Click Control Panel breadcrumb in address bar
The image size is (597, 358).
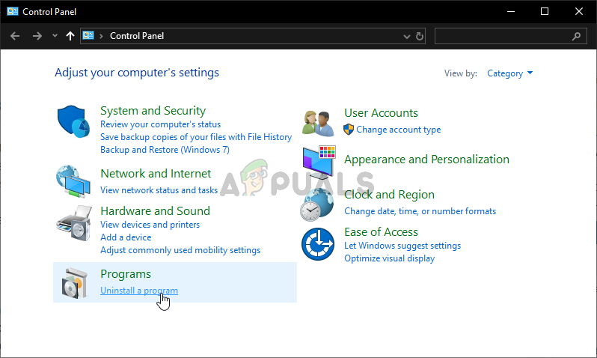(137, 35)
